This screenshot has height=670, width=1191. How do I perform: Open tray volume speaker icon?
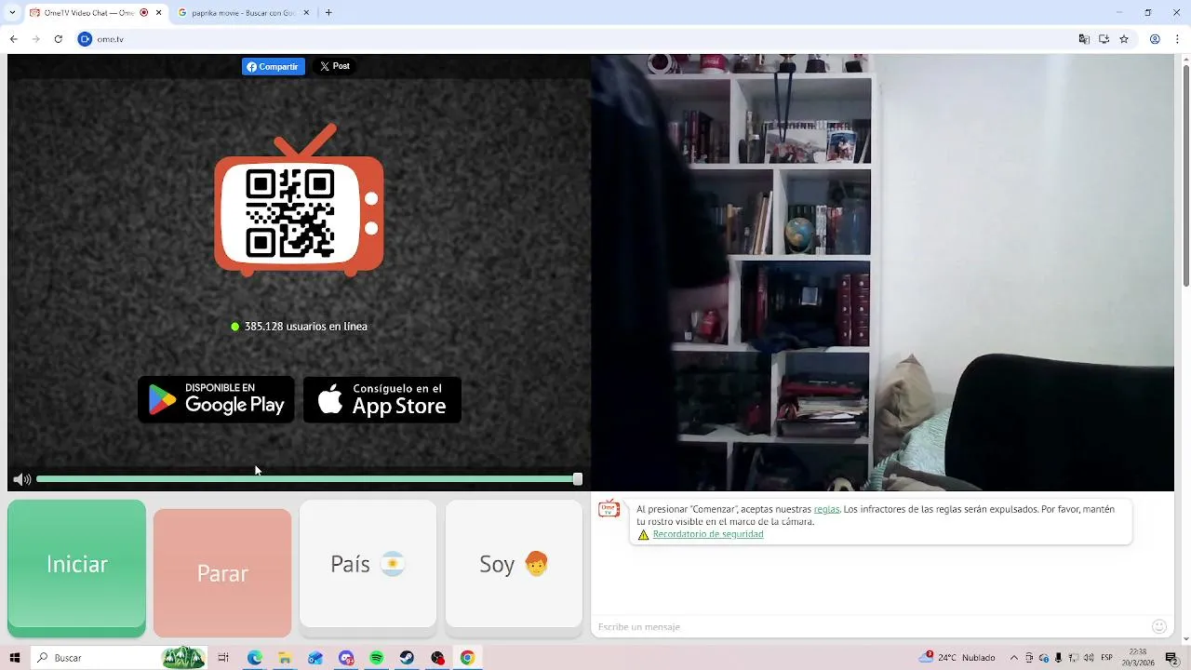coord(1089,658)
